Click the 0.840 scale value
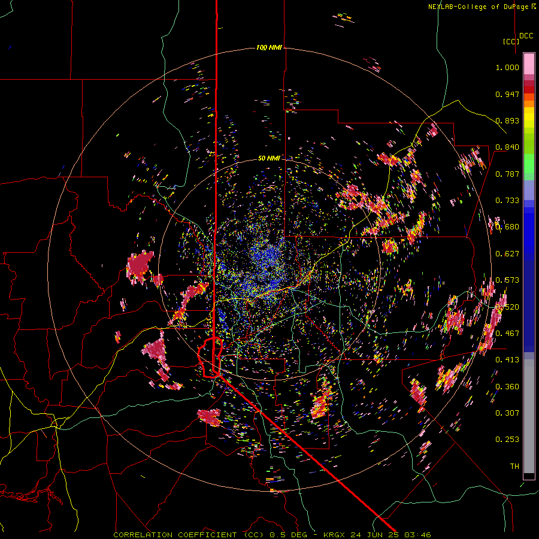The image size is (539, 539). tap(507, 147)
